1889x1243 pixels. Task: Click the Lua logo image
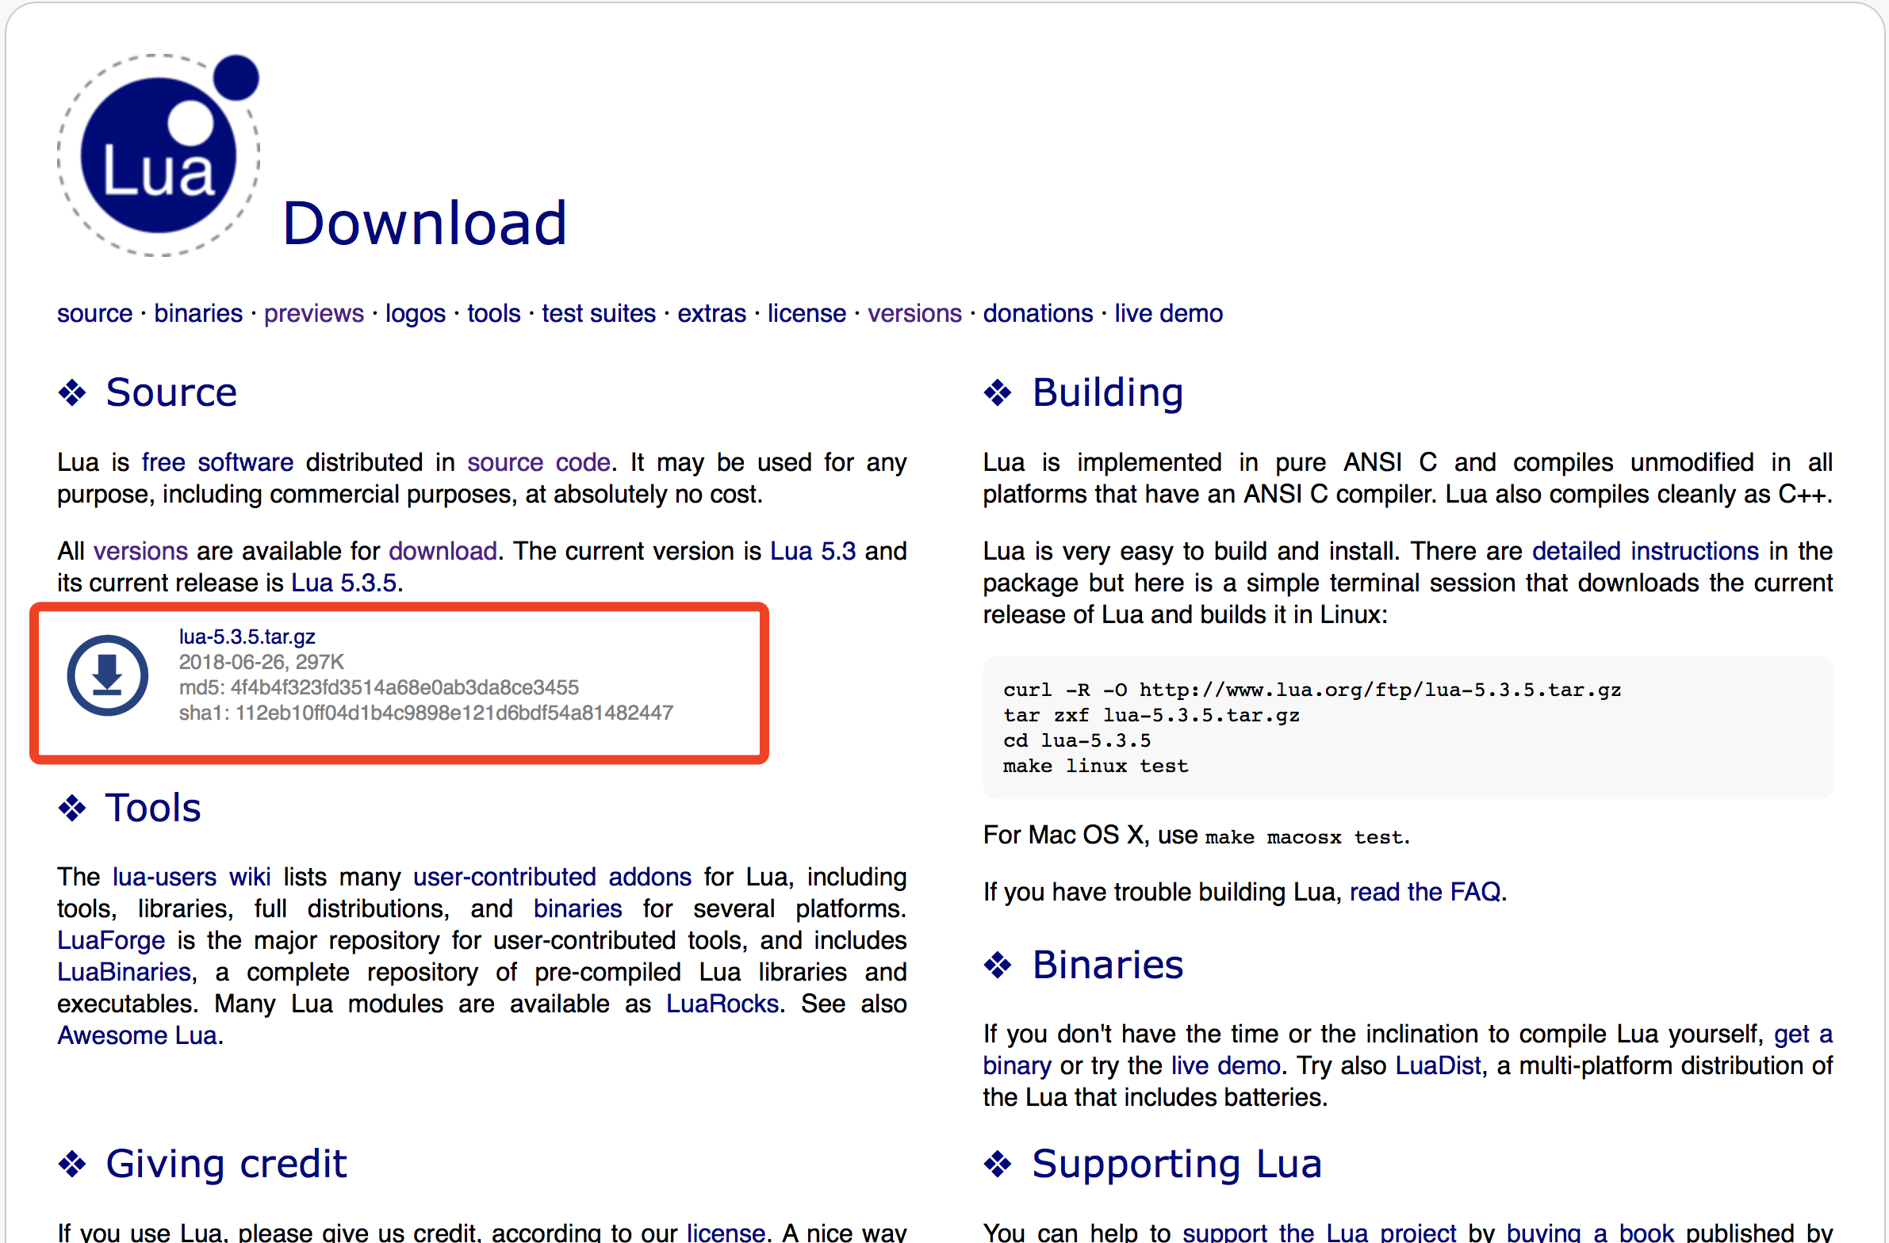tap(159, 155)
